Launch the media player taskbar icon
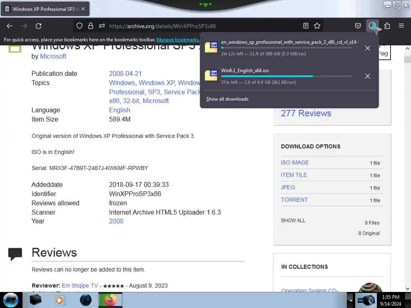The width and height of the screenshot is (411, 308). (x=60, y=300)
